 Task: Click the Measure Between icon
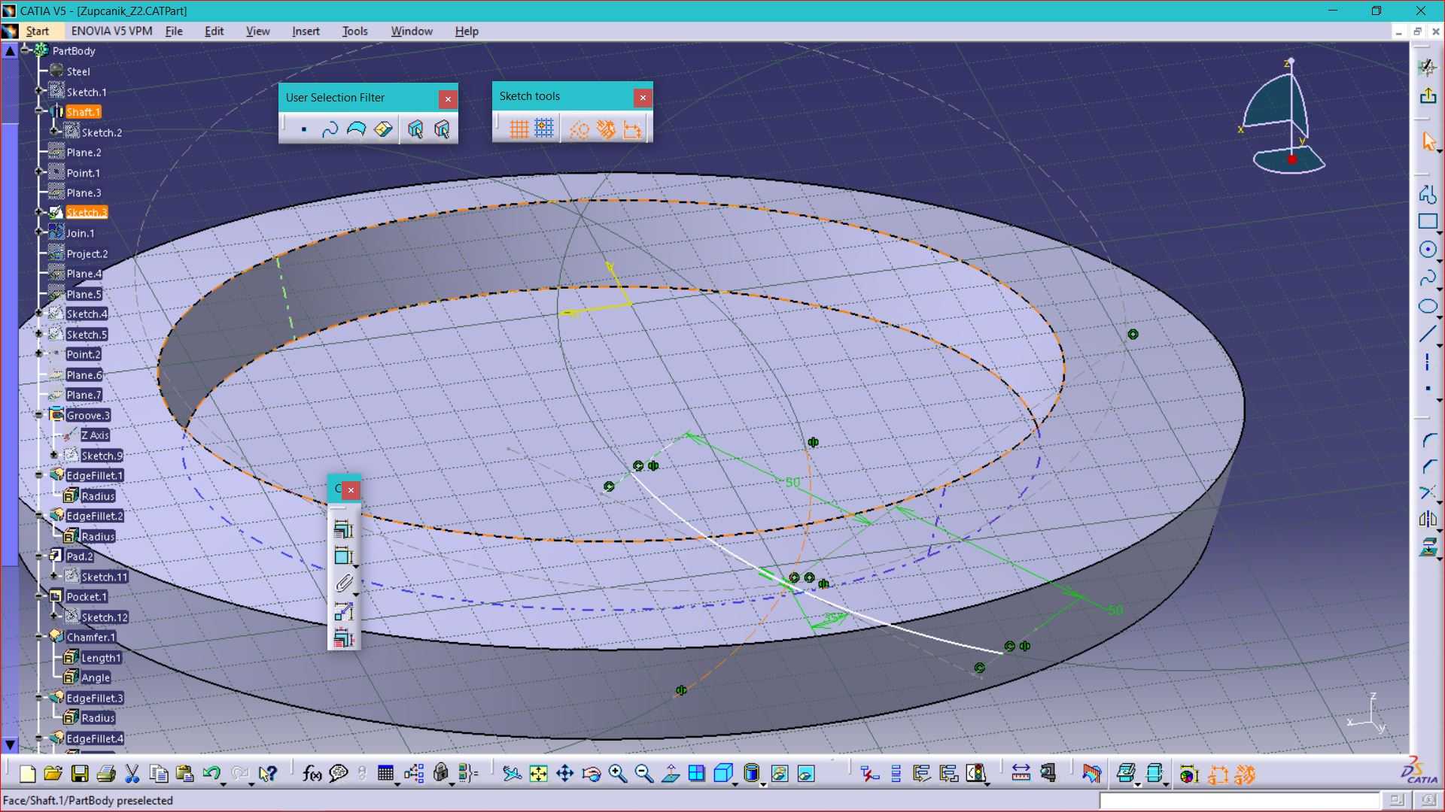point(1021,774)
